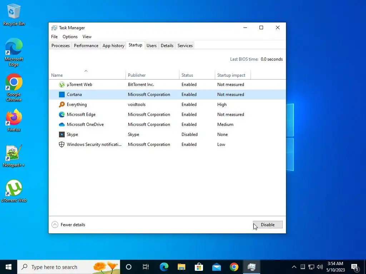Sort startup list by Name column
The image size is (366, 274).
point(87,75)
